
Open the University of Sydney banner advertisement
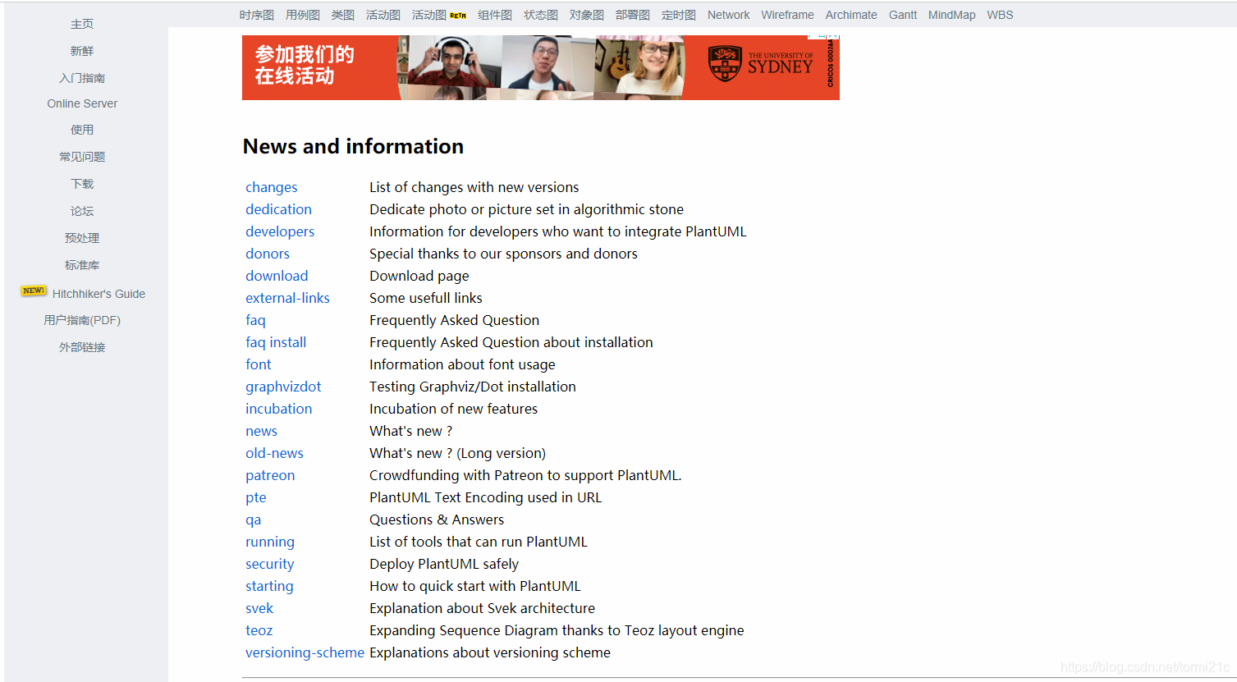point(541,67)
